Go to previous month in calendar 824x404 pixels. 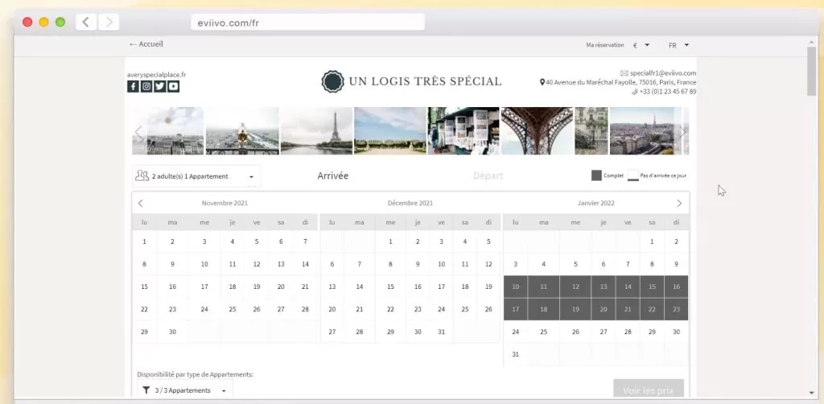tap(140, 204)
